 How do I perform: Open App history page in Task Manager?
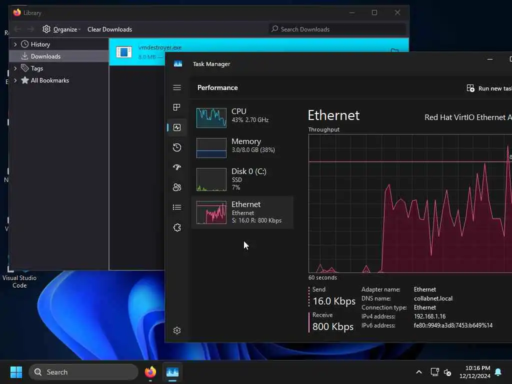[177, 147]
